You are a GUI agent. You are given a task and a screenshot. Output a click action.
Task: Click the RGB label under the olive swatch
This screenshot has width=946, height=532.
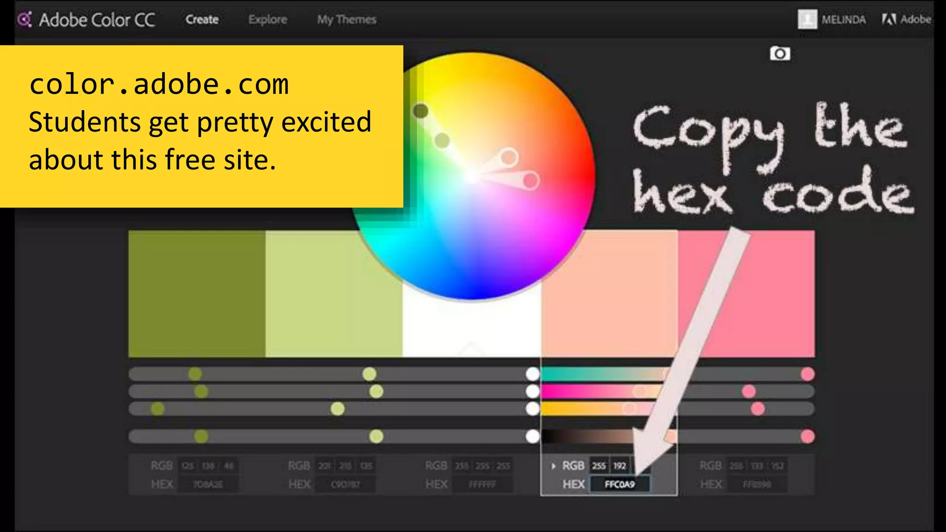tap(162, 466)
